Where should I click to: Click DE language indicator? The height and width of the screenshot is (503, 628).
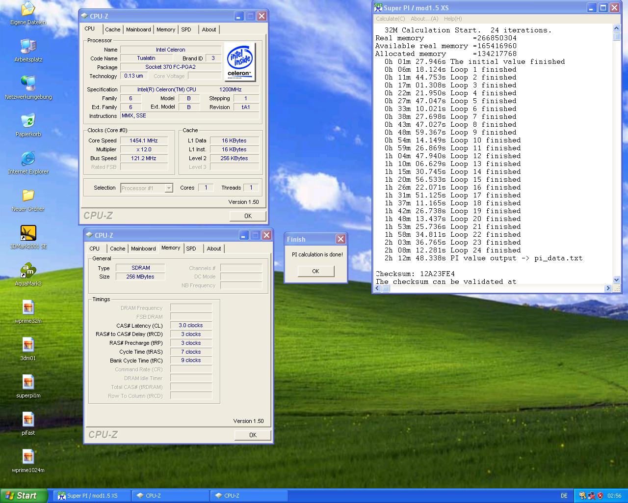(x=564, y=496)
